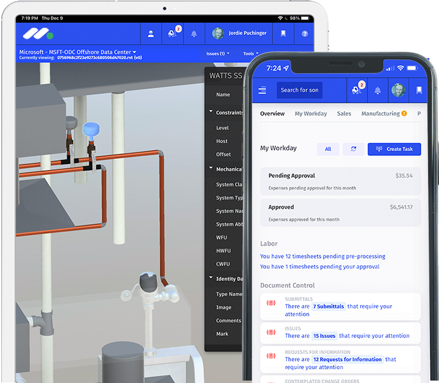Click the forklift notifications icon on tablet
Screen dimensions: 439x383
pyautogui.click(x=173, y=34)
